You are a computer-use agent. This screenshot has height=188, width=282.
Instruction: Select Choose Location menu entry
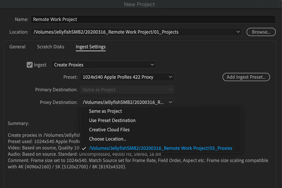tap(107, 139)
